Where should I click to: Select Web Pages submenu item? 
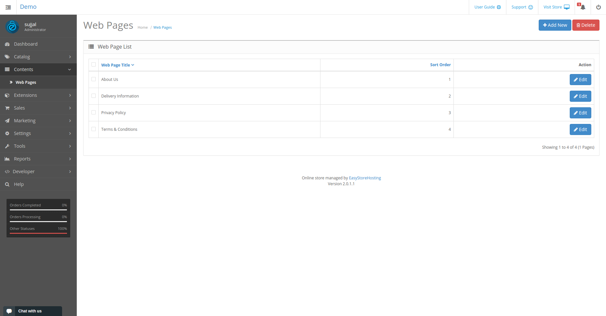pos(26,82)
